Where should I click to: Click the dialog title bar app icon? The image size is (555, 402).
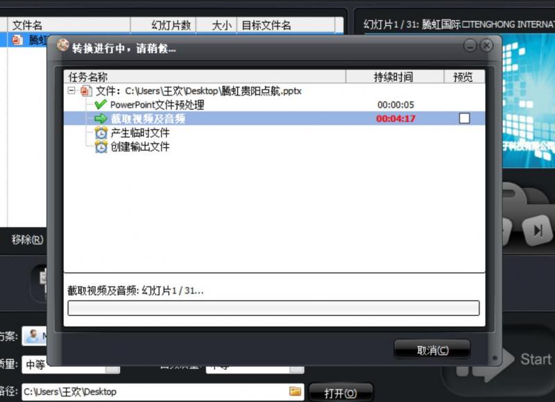click(x=62, y=47)
